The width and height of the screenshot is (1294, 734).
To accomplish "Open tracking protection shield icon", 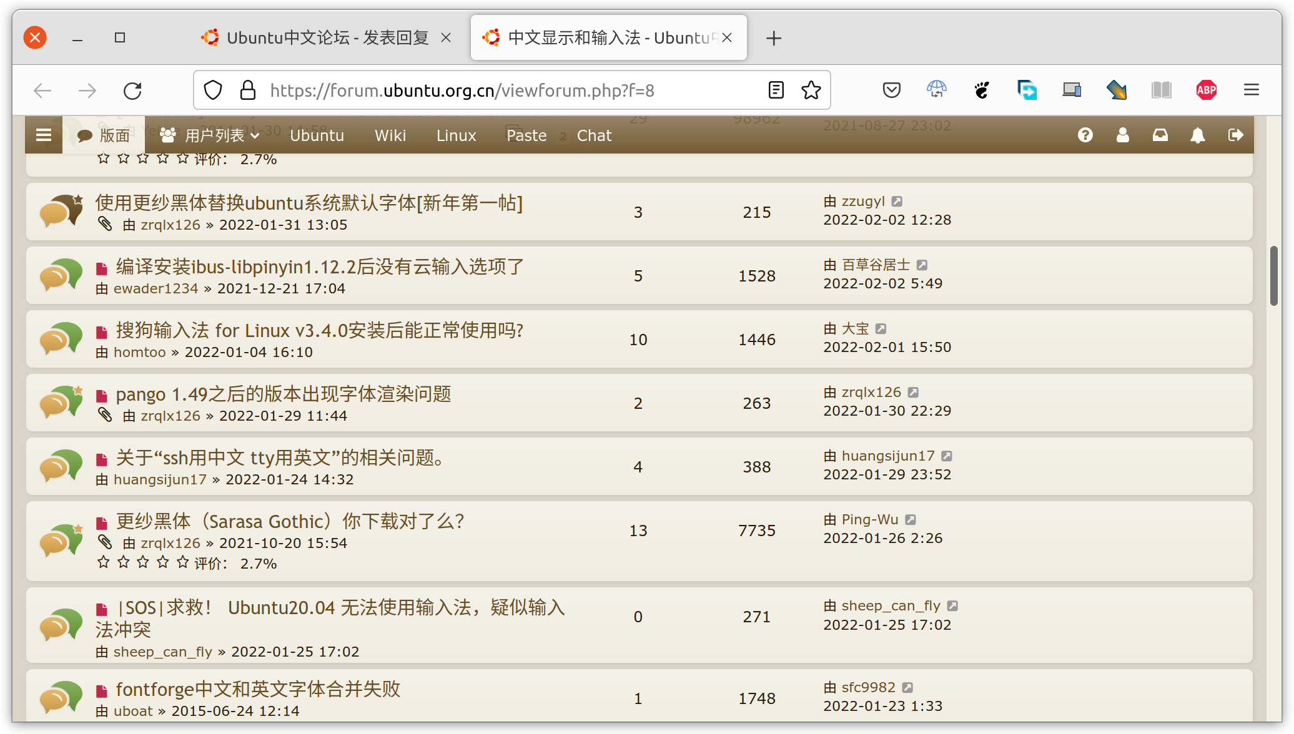I will 213,91.
